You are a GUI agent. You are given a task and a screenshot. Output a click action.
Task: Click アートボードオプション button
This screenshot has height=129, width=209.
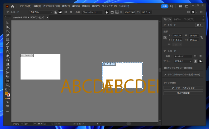[x=183, y=88]
